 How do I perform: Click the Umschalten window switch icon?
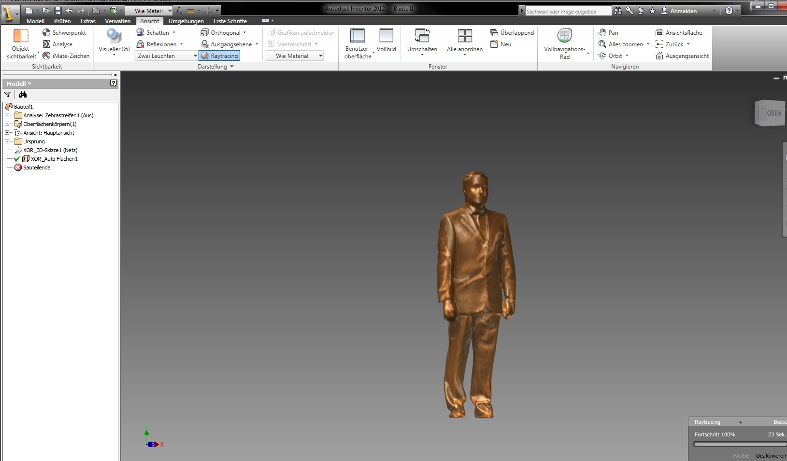pos(422,36)
